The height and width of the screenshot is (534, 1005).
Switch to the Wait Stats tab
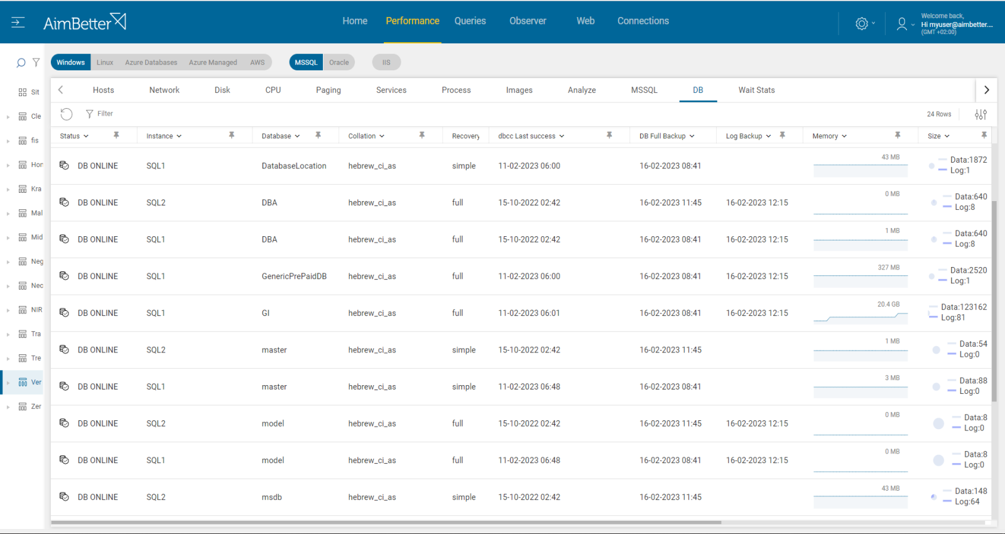pos(756,90)
